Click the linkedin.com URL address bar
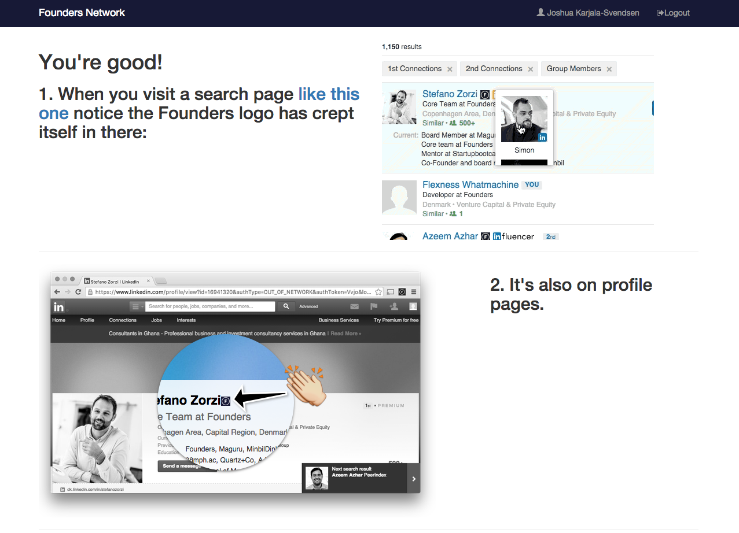Image resolution: width=739 pixels, height=533 pixels. [x=234, y=292]
